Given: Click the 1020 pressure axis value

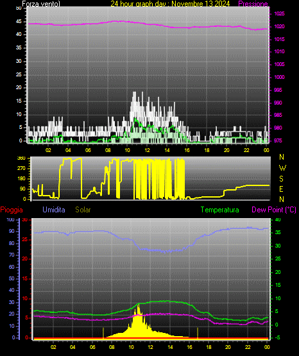Looking at the screenshot, I should tap(279, 26).
